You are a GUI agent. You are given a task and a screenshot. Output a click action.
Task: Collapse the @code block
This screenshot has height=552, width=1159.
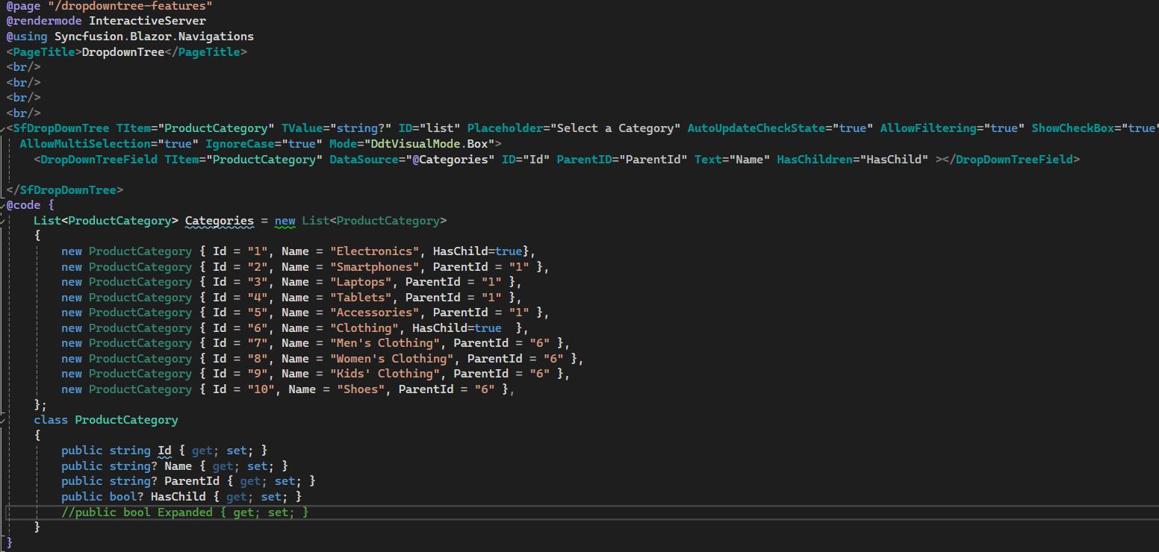[x=3, y=205]
